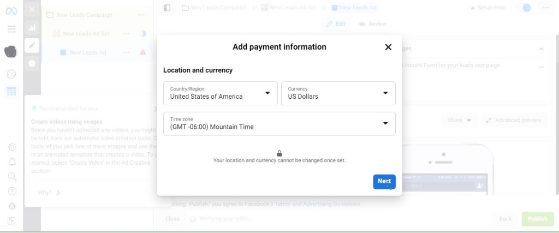
Task: Click the half-circle status icon on Ad Set
Action: click(142, 33)
